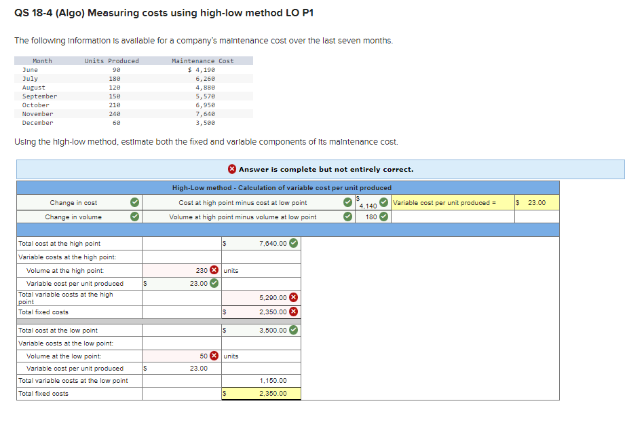This screenshot has height=429, width=644.
Task: Click the 3,500.00 total cost at low point cell
Action: (261, 331)
